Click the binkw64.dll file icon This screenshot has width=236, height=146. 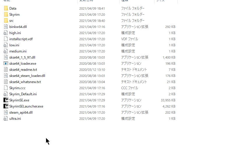coord(6,27)
